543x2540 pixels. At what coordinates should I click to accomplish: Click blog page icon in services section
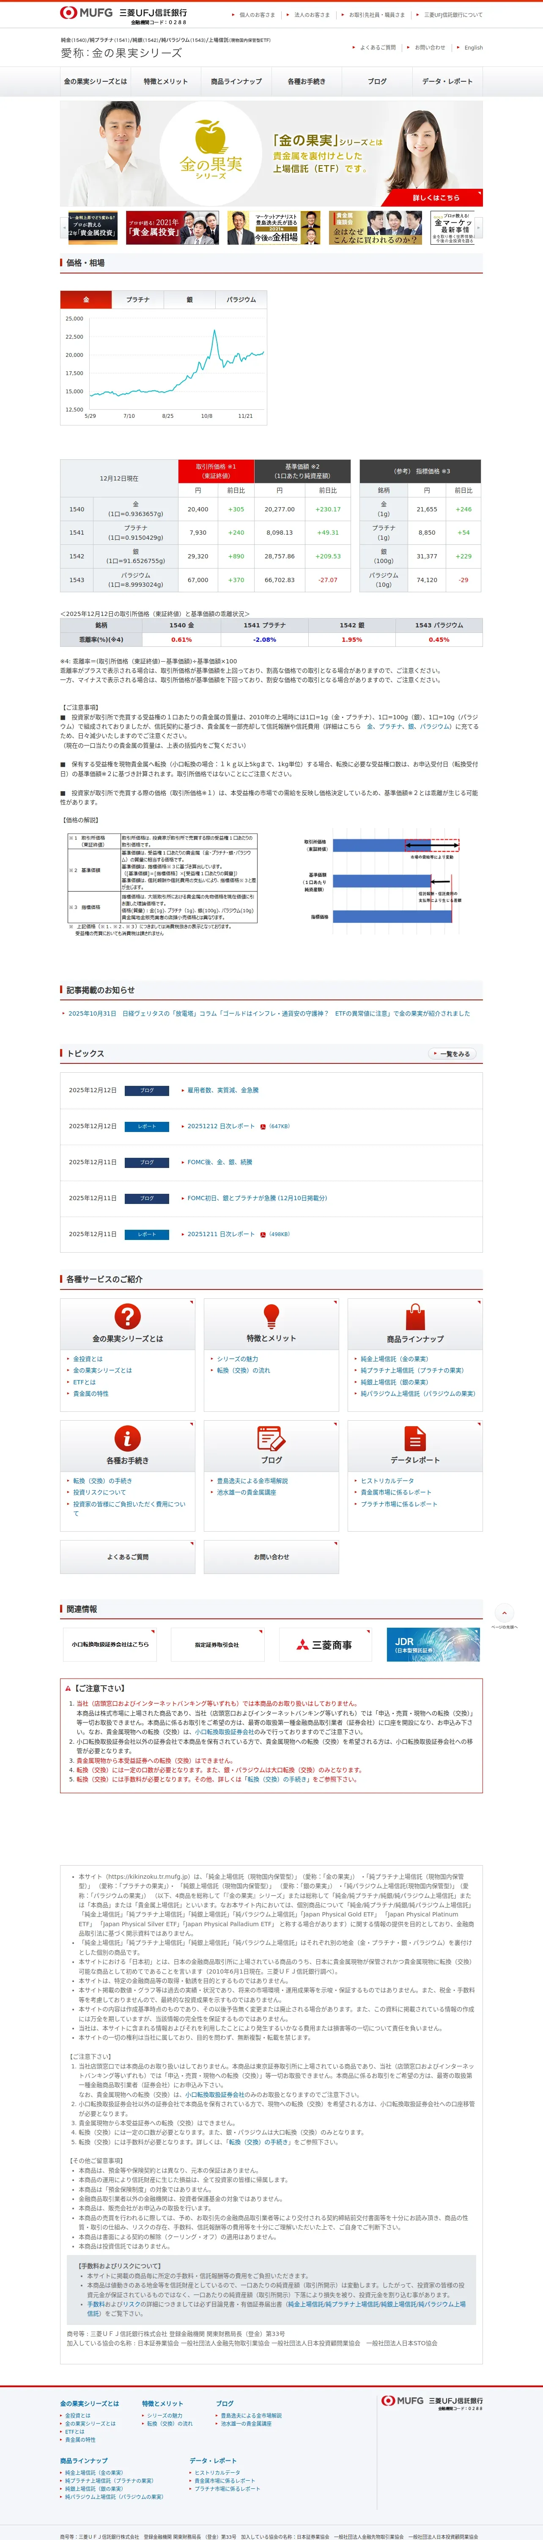point(271,1438)
